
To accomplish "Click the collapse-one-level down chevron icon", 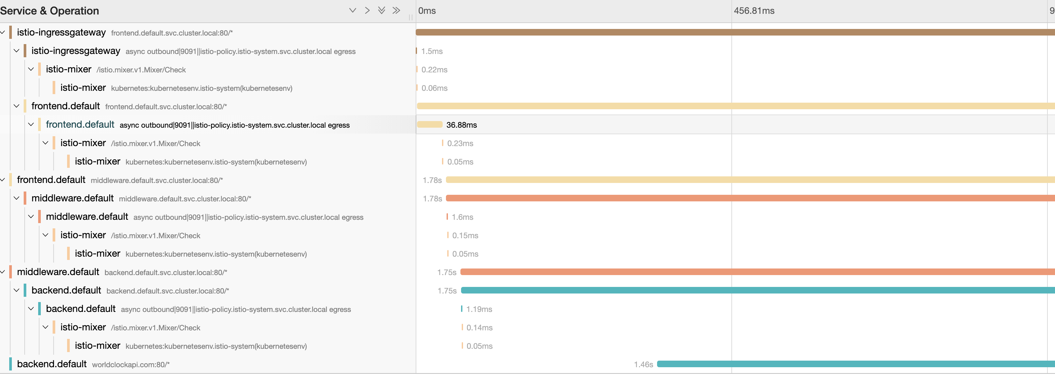I will point(353,10).
